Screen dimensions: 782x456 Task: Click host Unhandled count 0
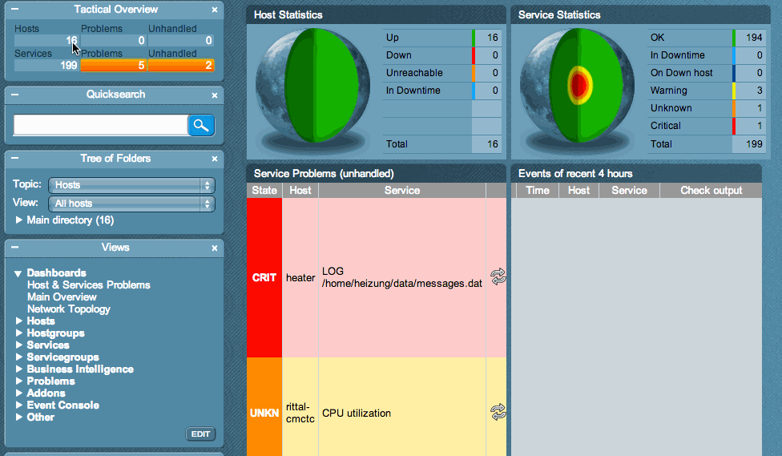(181, 40)
